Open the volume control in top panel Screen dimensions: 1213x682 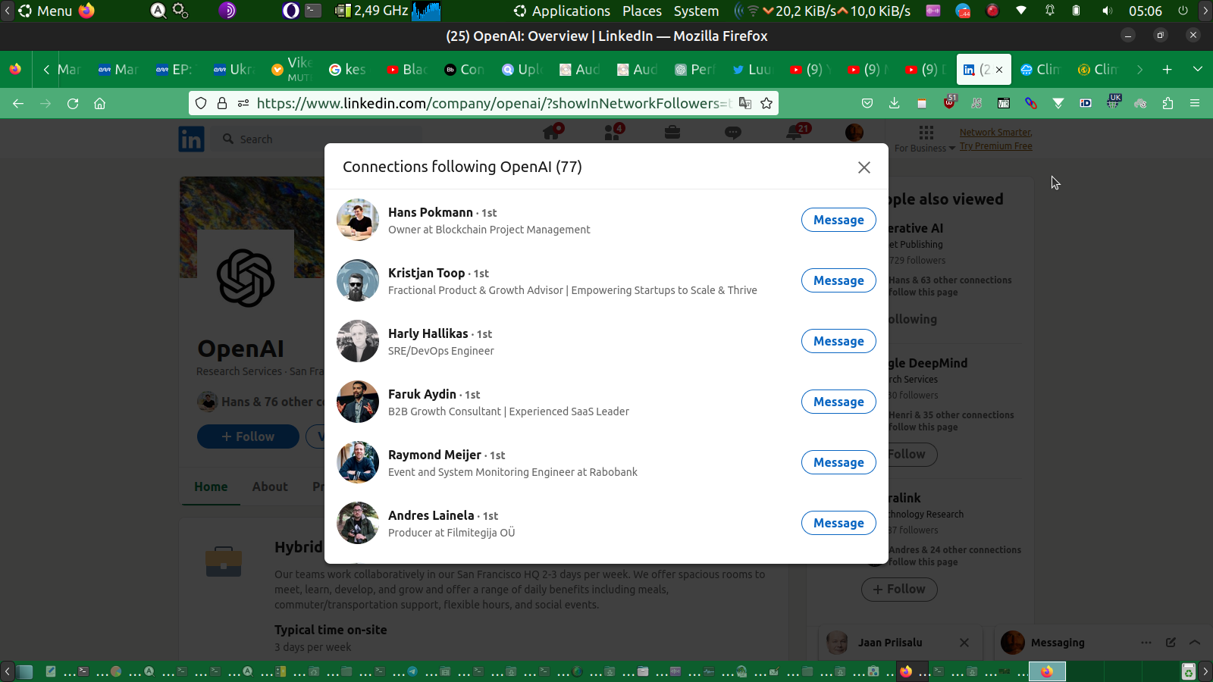click(1107, 11)
